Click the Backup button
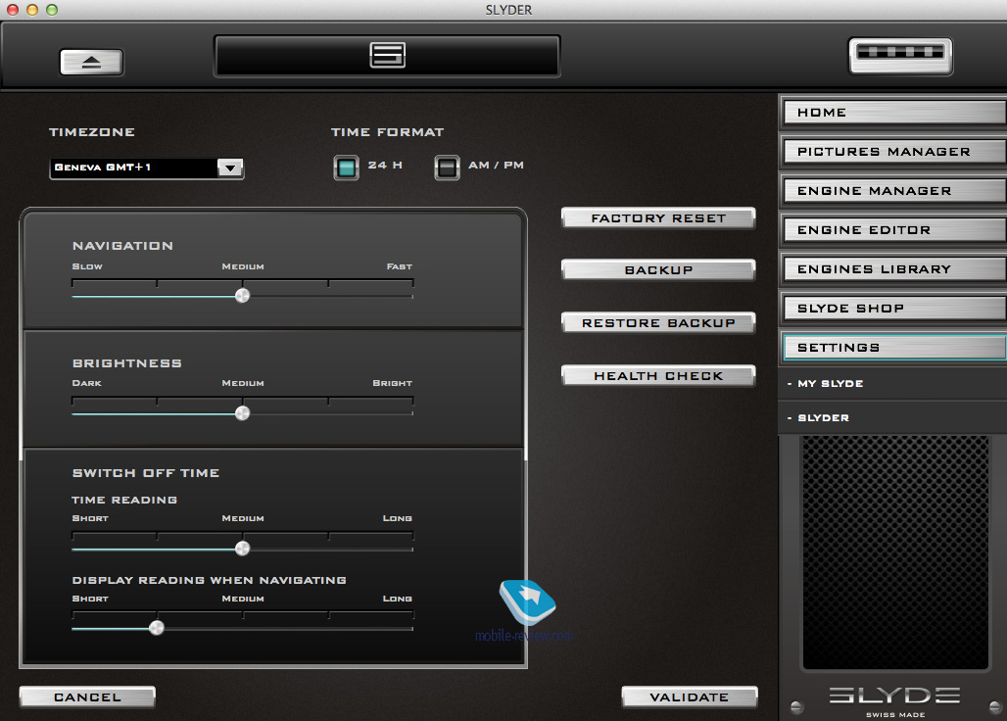Screen dimensions: 1007x721 tap(658, 270)
